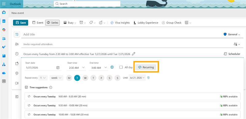Screen dimensions: 246x119
Task: Toggle Monday M in repeat days
Action: pyautogui.click(x=69, y=78)
